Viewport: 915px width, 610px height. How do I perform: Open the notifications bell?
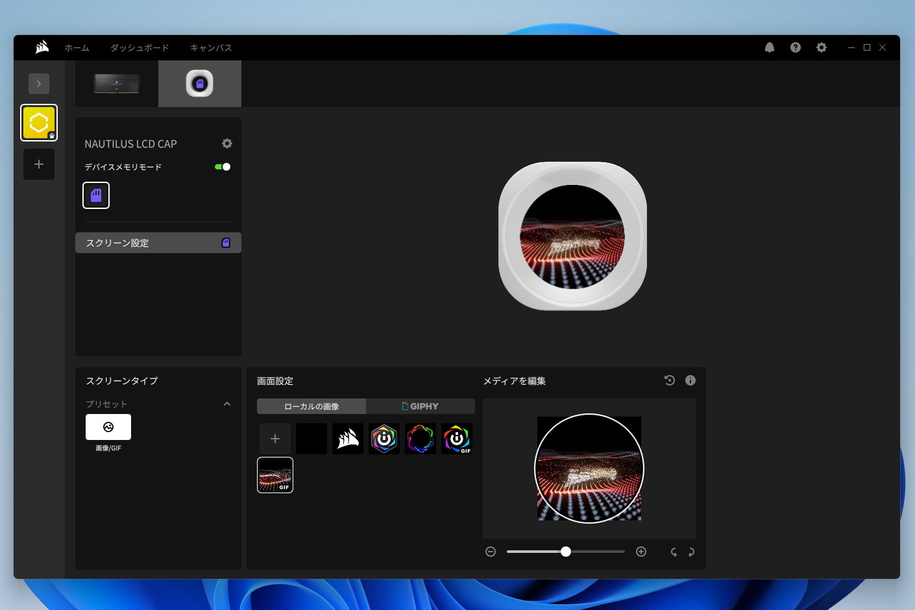pyautogui.click(x=770, y=47)
